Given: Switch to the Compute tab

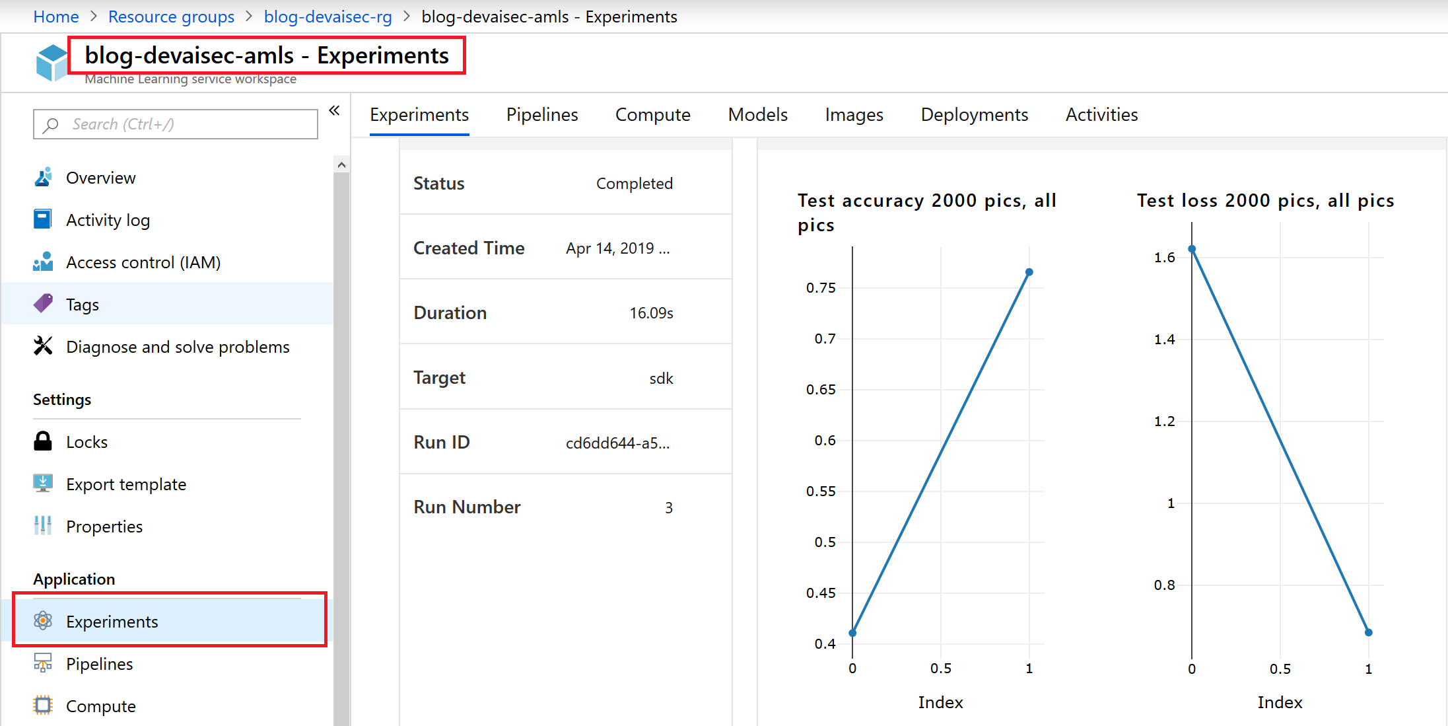Looking at the screenshot, I should pos(653,115).
